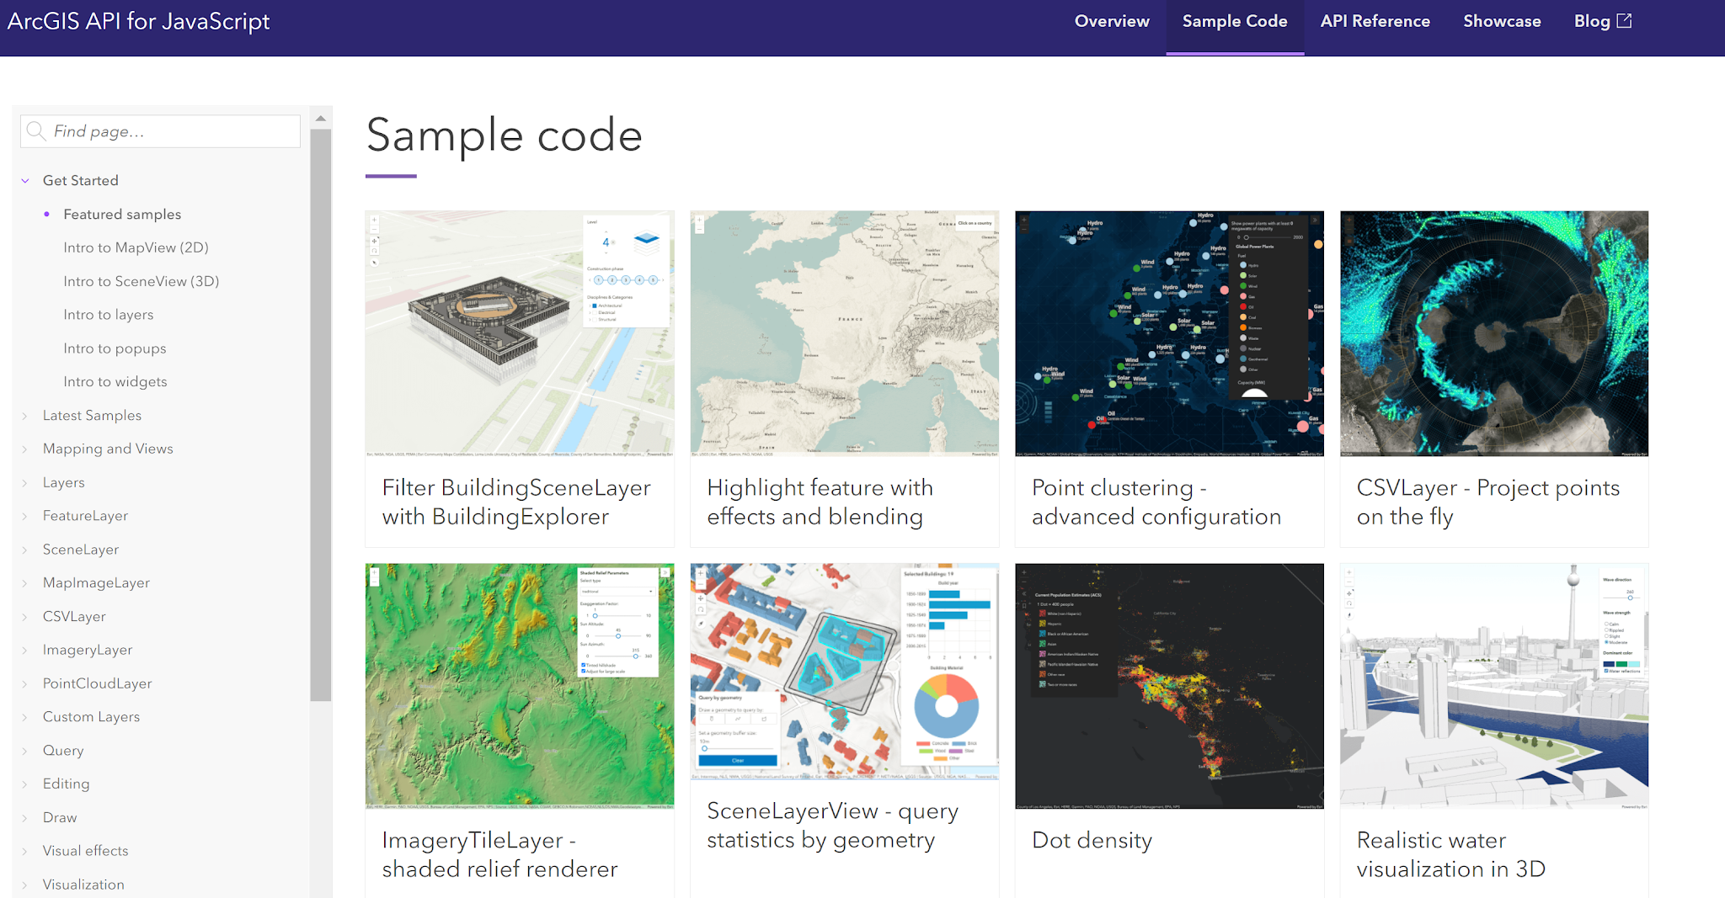Click the magnifier icon in the Find page box
1725x898 pixels.
pos(37,131)
